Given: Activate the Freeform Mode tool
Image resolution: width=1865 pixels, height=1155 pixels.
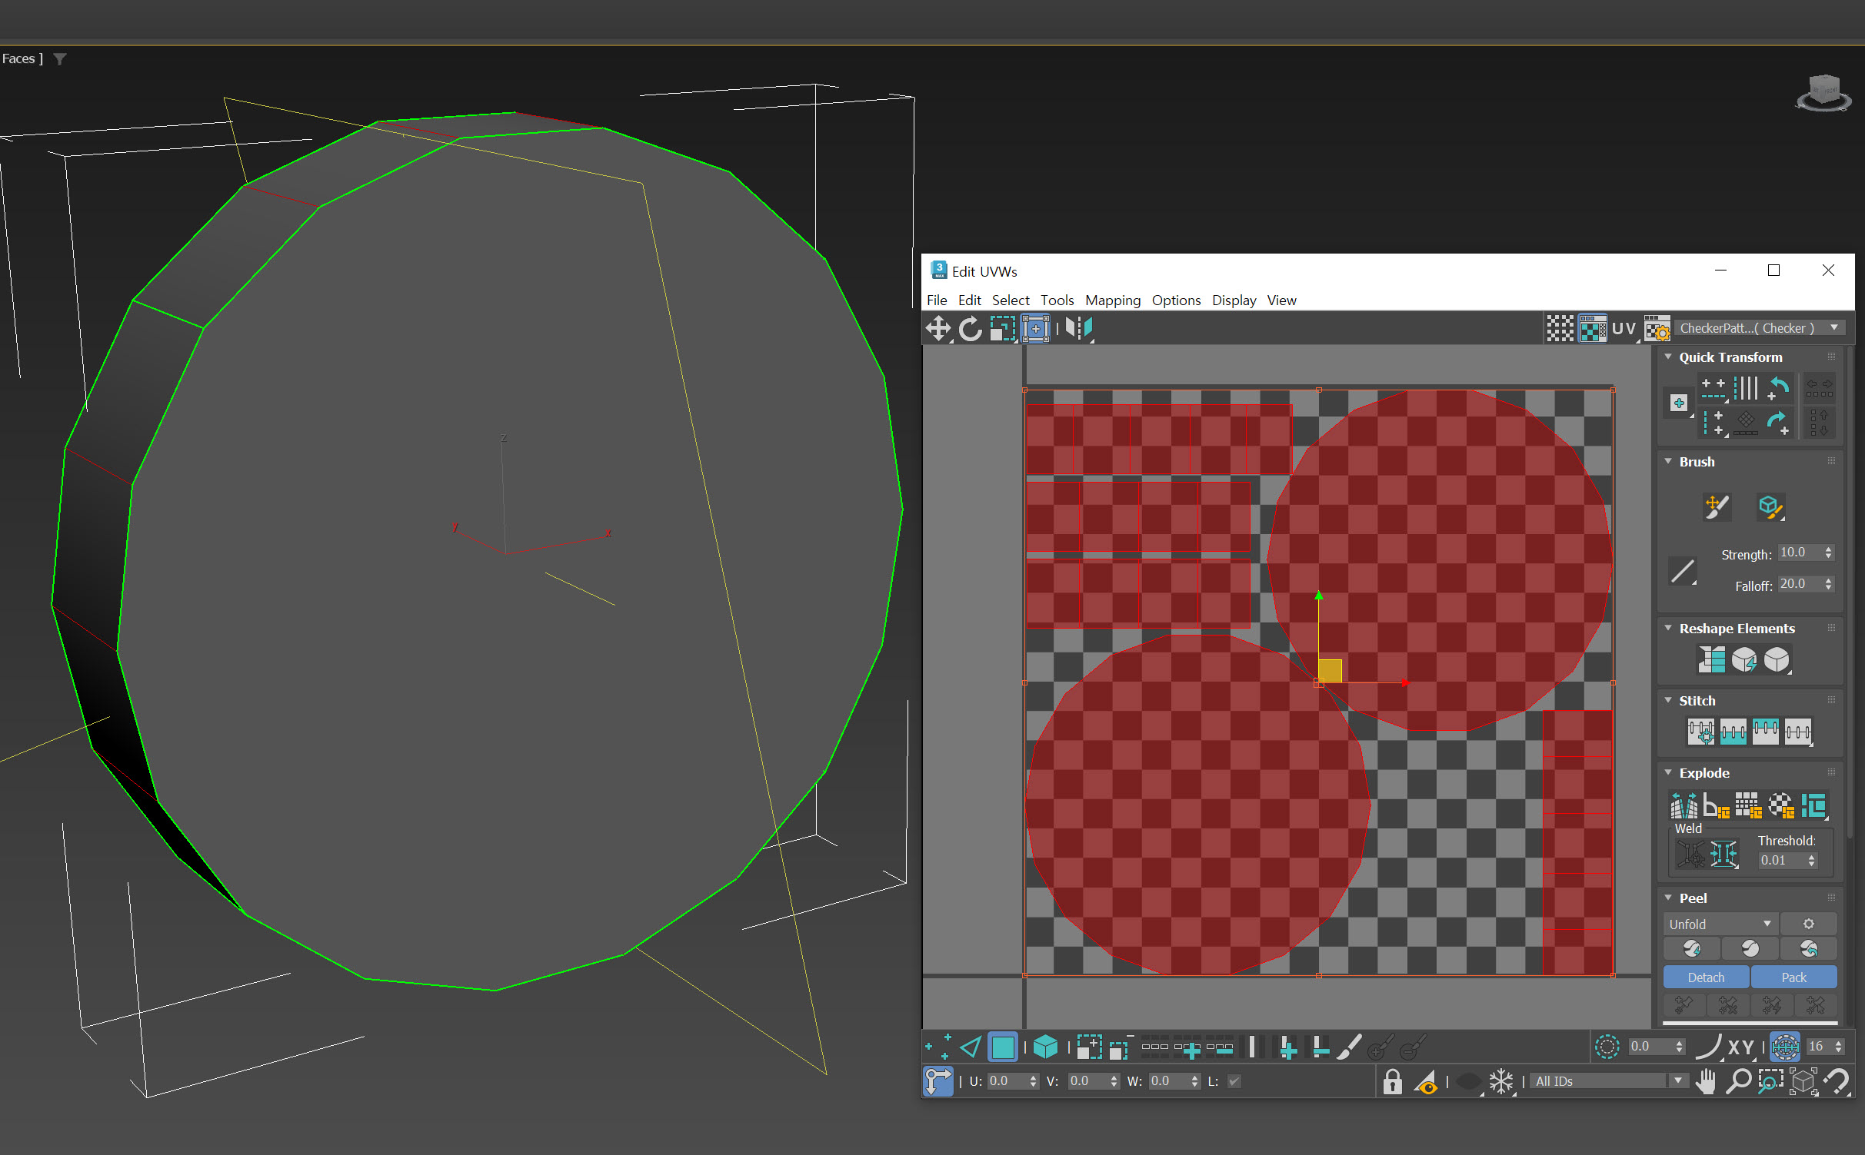Looking at the screenshot, I should pos(1035,329).
